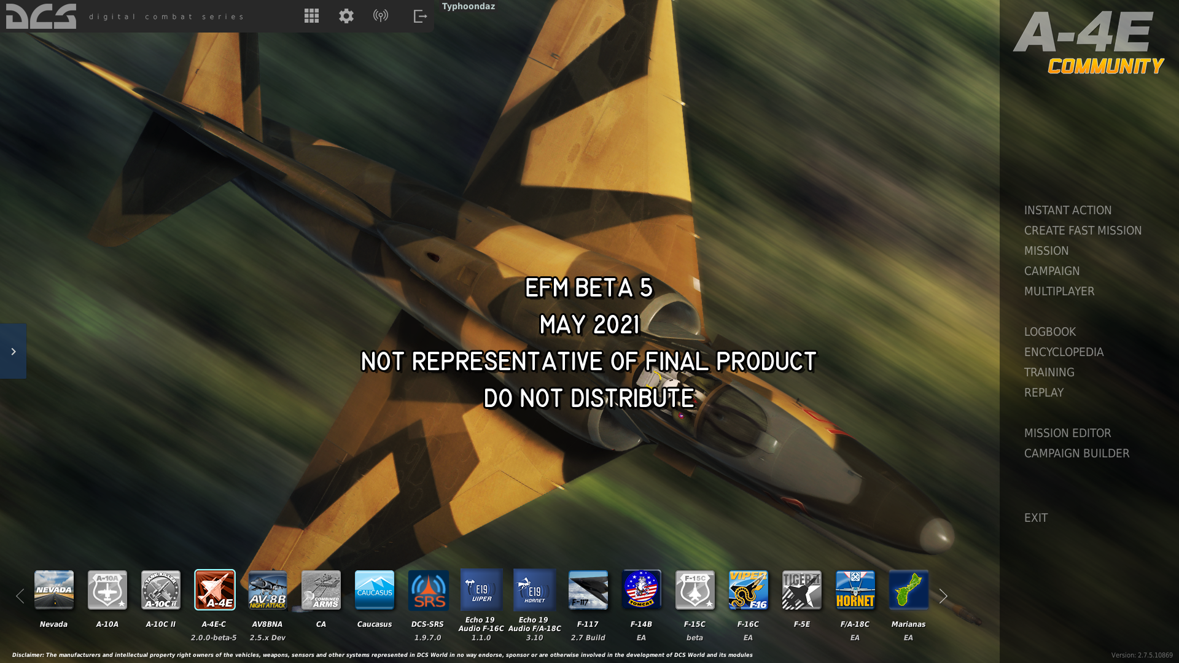Select the F-15C module icon
Image resolution: width=1179 pixels, height=663 pixels.
(x=695, y=590)
